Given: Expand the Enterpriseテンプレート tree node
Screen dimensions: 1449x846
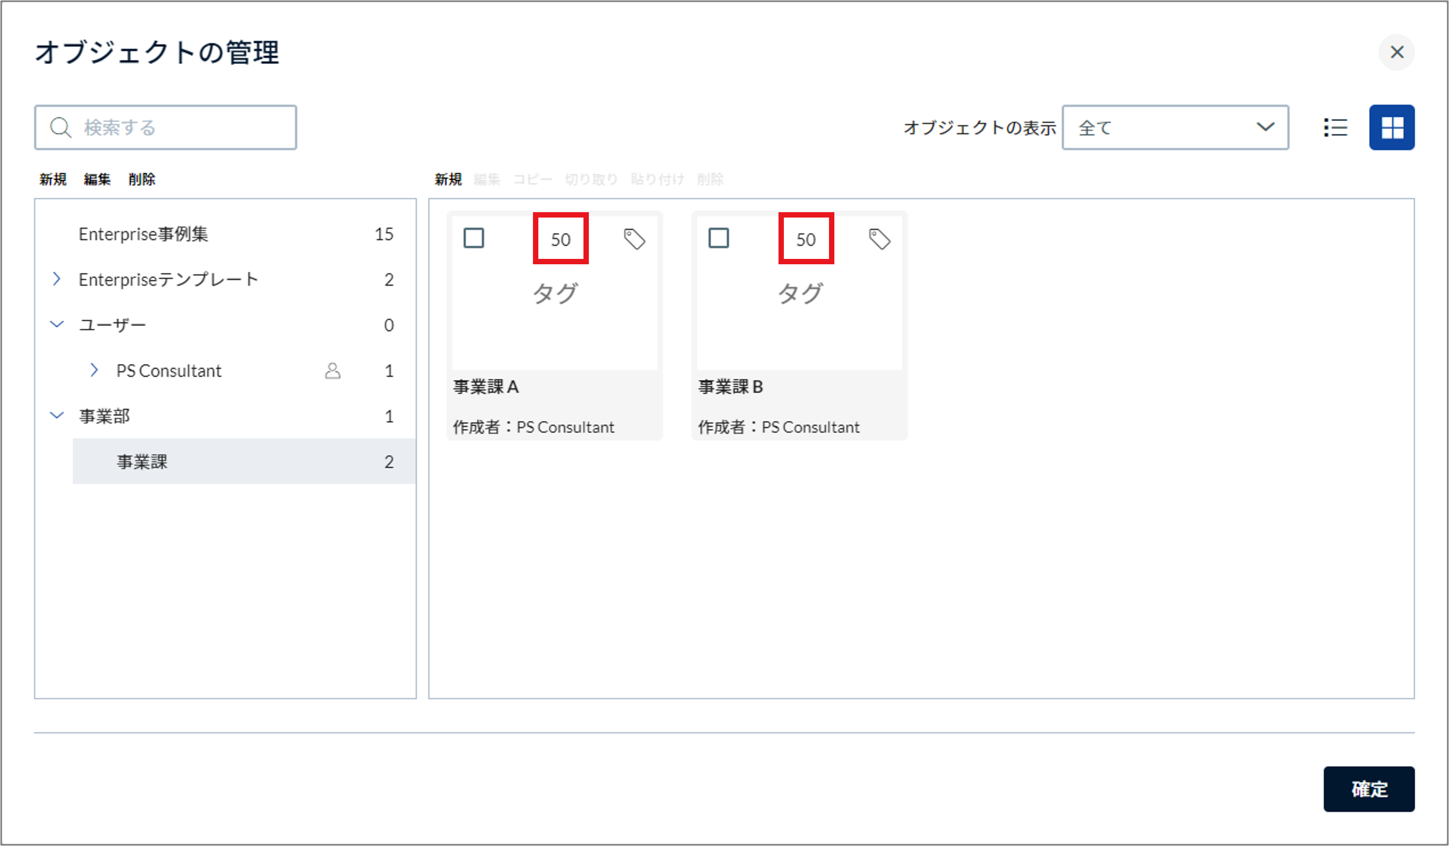Looking at the screenshot, I should [x=57, y=279].
